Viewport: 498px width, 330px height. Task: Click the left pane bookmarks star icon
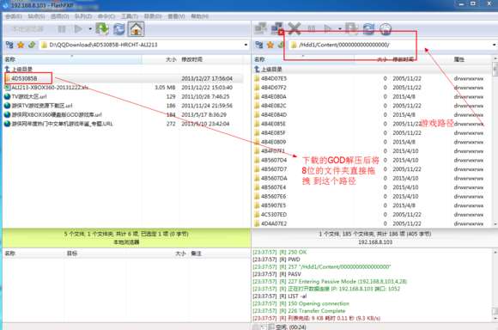(21, 45)
